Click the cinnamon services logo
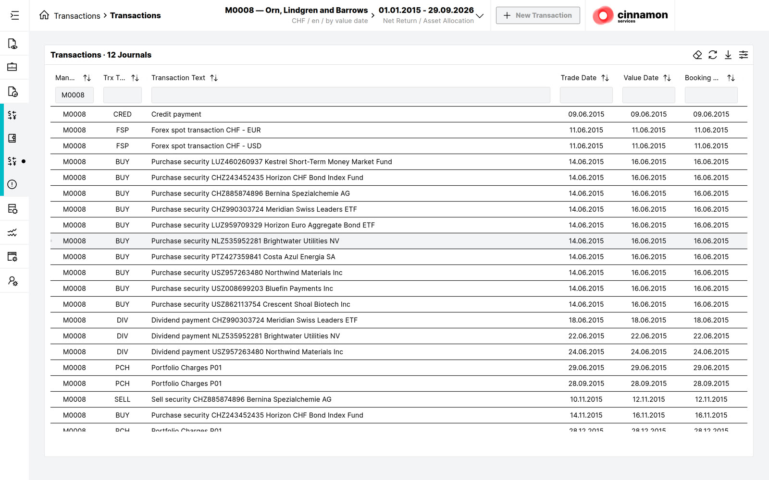This screenshot has height=480, width=769. [x=630, y=15]
